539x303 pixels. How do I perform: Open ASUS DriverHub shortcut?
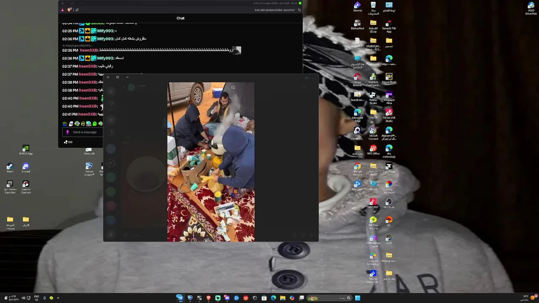pyautogui.click(x=531, y=8)
